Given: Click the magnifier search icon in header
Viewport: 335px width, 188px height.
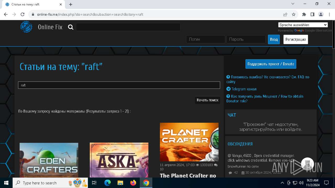Looking at the screenshot, I should click(x=71, y=27).
